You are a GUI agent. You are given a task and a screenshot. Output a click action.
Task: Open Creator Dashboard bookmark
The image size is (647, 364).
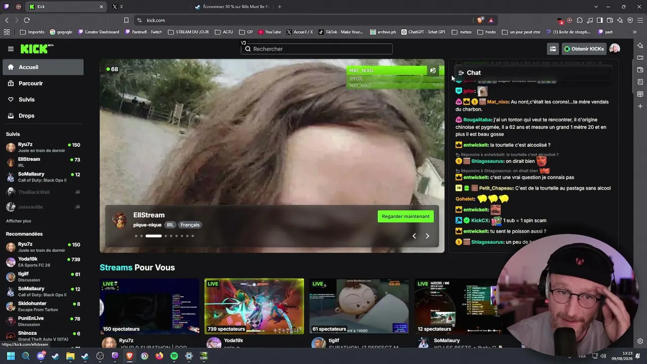click(x=99, y=32)
